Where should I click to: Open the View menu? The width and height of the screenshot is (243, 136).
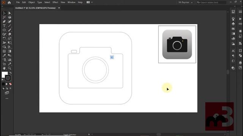click(x=63, y=2)
